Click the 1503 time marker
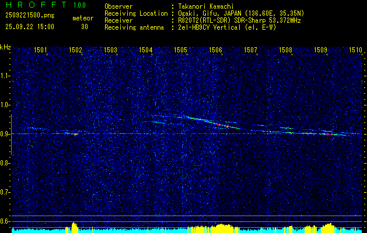This screenshot has width=367, height=233. coord(110,50)
